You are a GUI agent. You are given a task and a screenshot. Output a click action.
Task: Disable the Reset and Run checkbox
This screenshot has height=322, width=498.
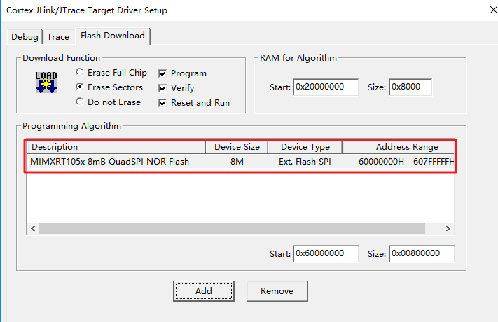tap(163, 103)
